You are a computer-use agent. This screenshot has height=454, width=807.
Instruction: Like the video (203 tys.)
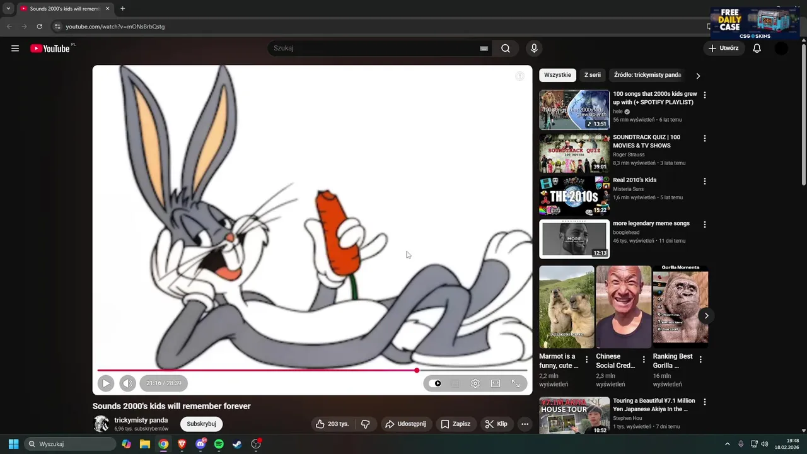point(332,424)
